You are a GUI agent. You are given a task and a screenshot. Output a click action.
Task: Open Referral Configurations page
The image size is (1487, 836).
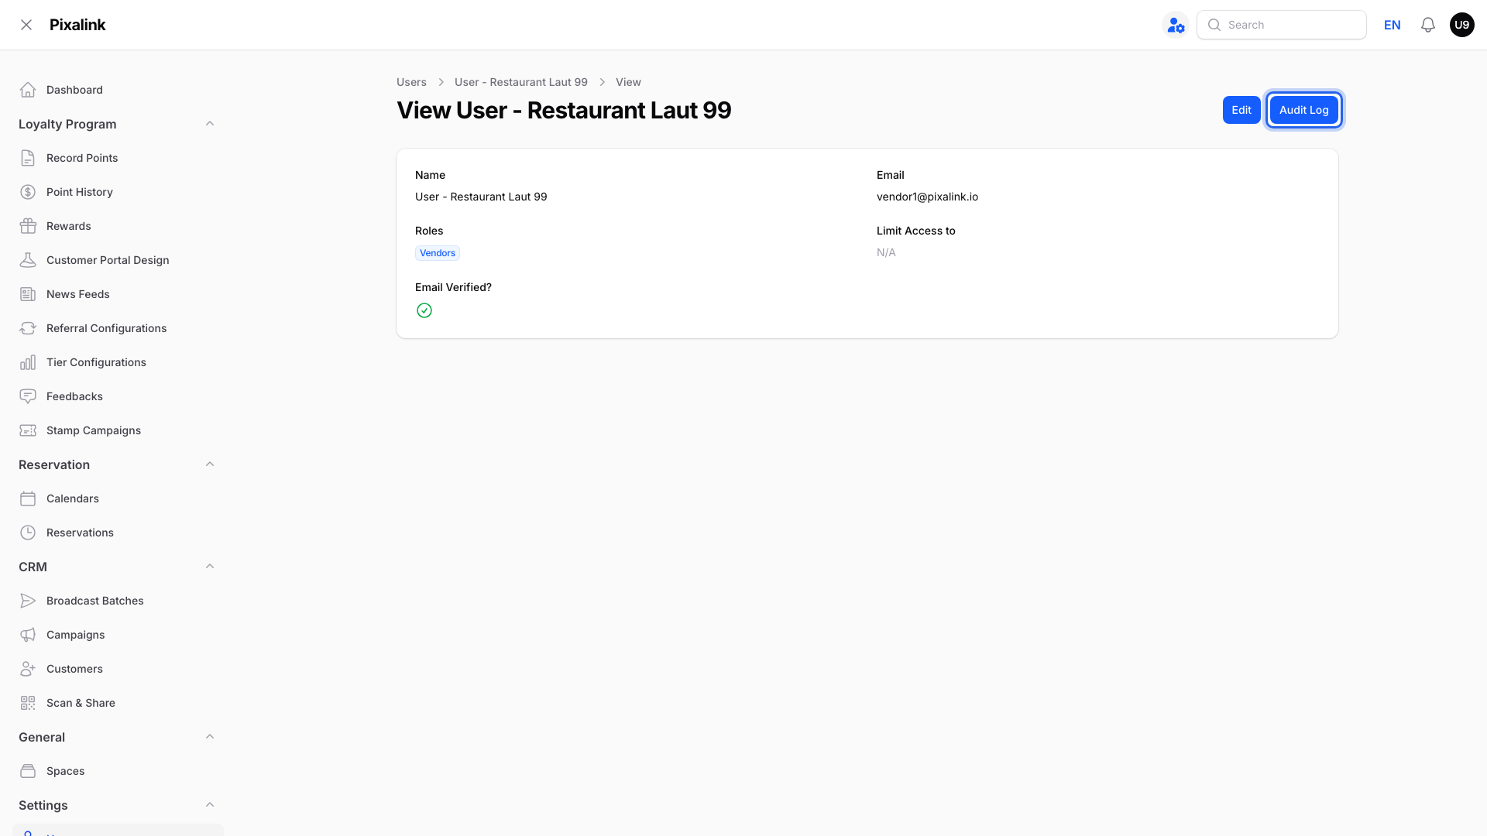tap(118, 328)
